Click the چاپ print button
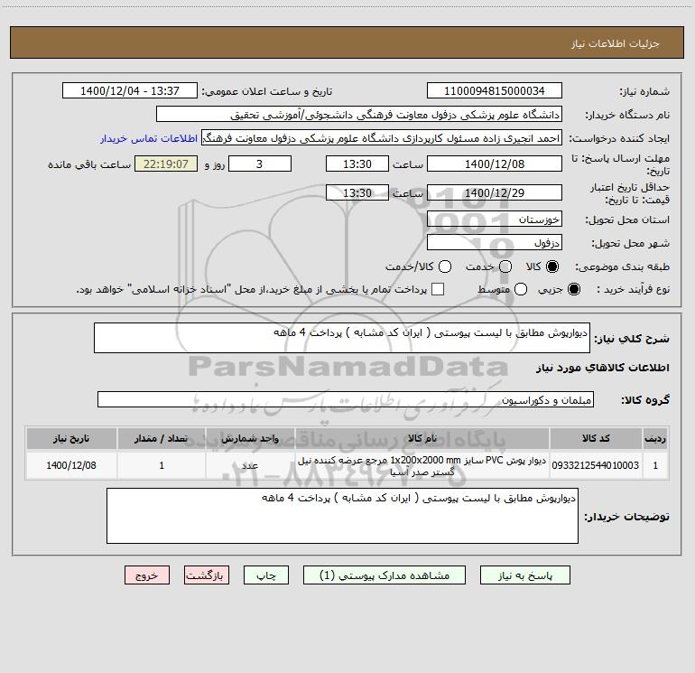 click(x=266, y=575)
